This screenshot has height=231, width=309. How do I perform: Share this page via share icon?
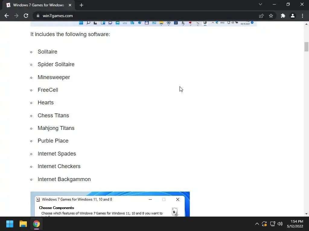261,16
